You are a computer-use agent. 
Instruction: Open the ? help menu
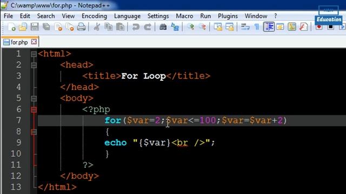pos(275,16)
